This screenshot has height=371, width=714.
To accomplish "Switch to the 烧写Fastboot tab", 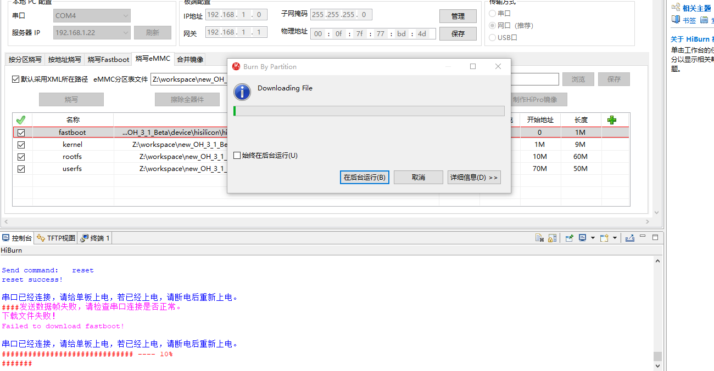I will pos(108,59).
